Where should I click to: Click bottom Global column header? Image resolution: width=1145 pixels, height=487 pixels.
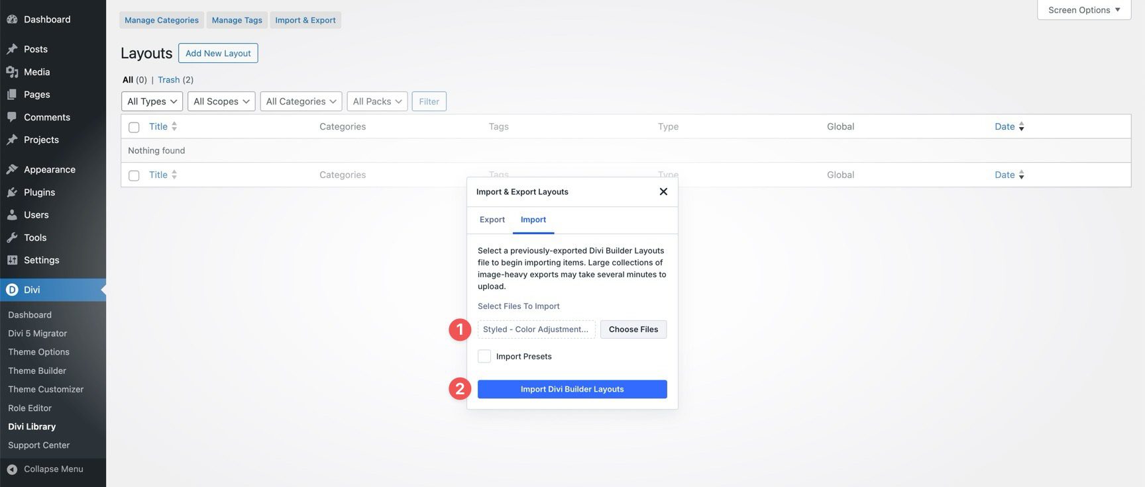coord(840,175)
